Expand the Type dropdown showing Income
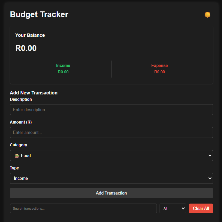Image resolution: width=222 pixels, height=222 pixels. [111, 178]
